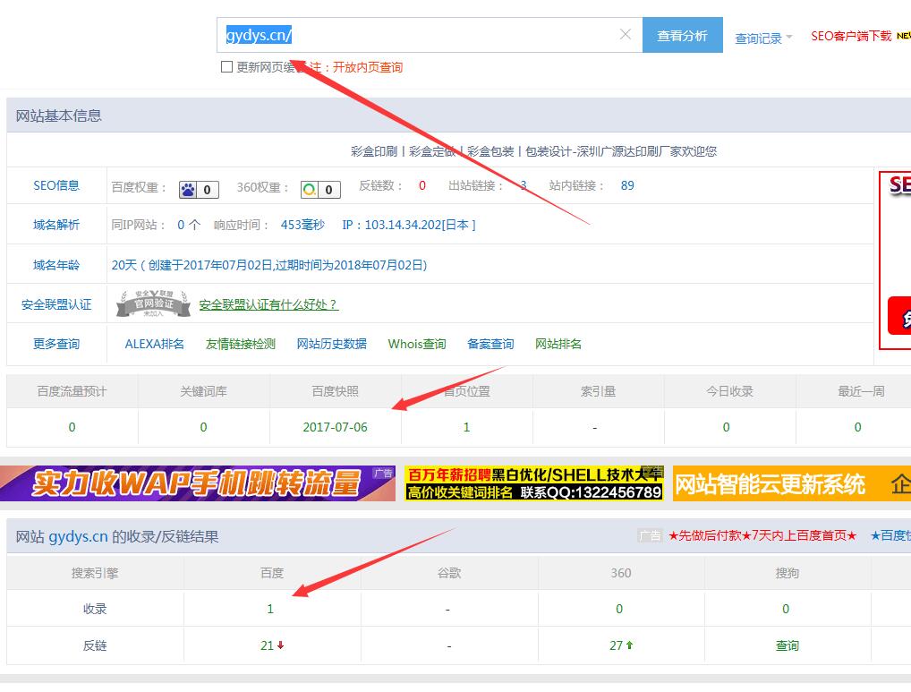Click the IP address 103.14.34.202

tap(408, 225)
